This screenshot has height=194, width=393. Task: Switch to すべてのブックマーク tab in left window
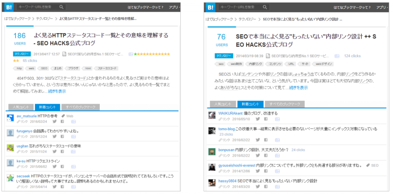(81, 107)
